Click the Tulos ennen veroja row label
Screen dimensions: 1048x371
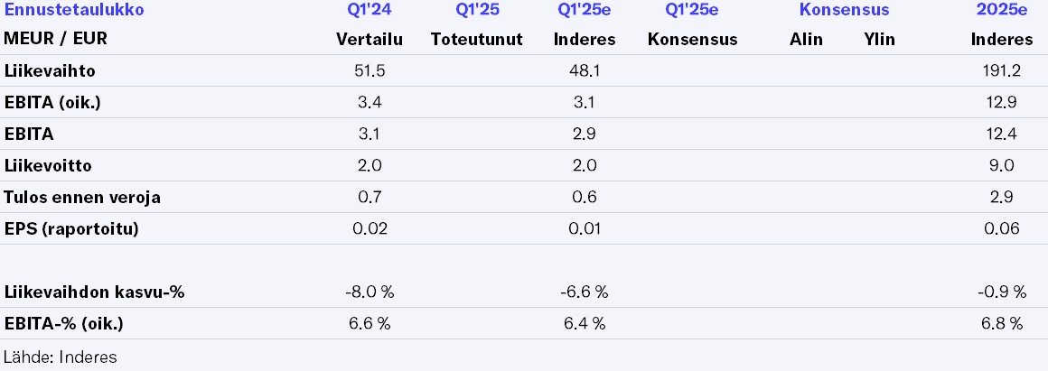click(x=82, y=198)
